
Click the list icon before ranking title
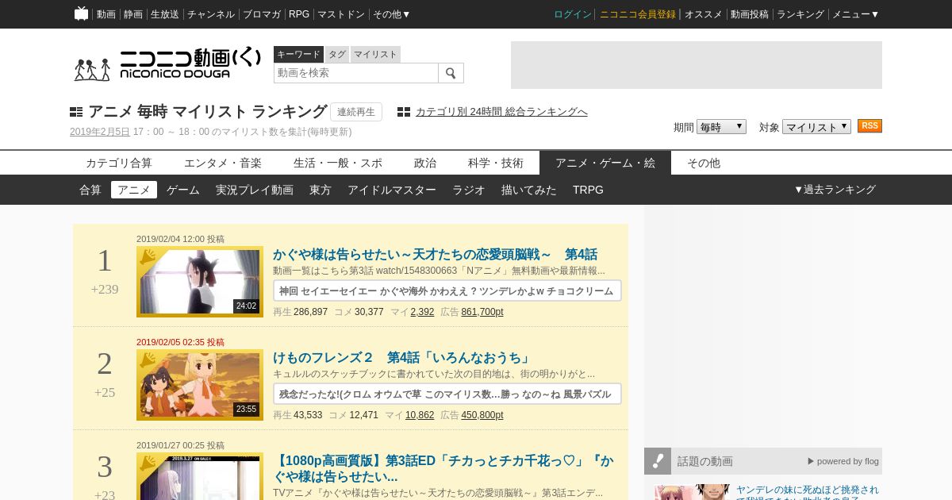click(76, 112)
